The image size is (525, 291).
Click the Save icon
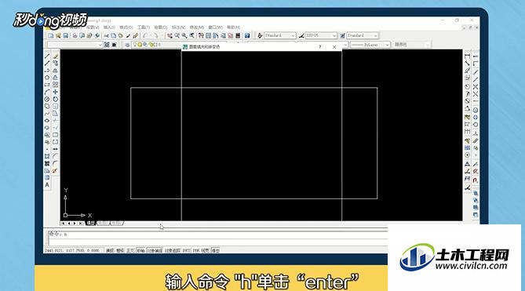pyautogui.click(x=66, y=35)
